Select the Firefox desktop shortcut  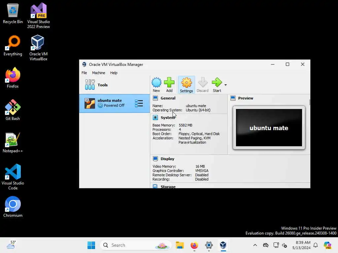[13, 78]
